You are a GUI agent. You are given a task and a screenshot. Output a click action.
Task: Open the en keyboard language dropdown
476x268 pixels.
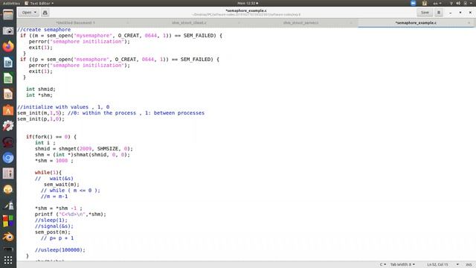tap(437, 3)
